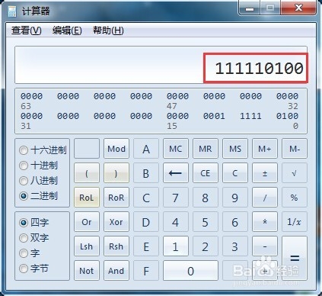Click the number 8 key
Viewport: 322px width, 296px height.
(206, 198)
